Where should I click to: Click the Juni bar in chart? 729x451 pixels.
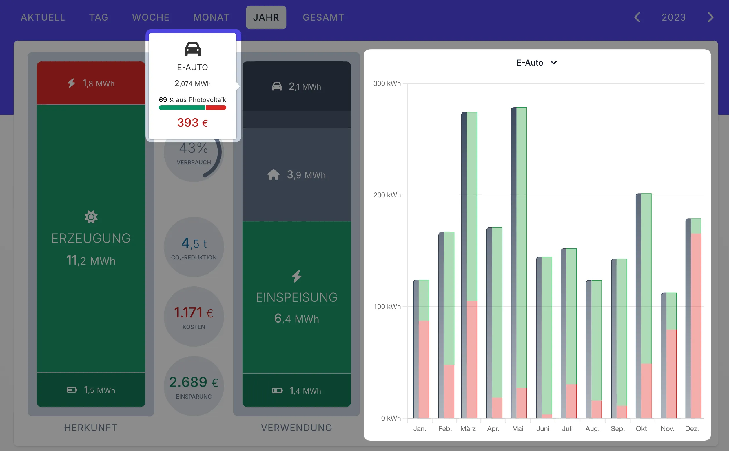tap(544, 337)
